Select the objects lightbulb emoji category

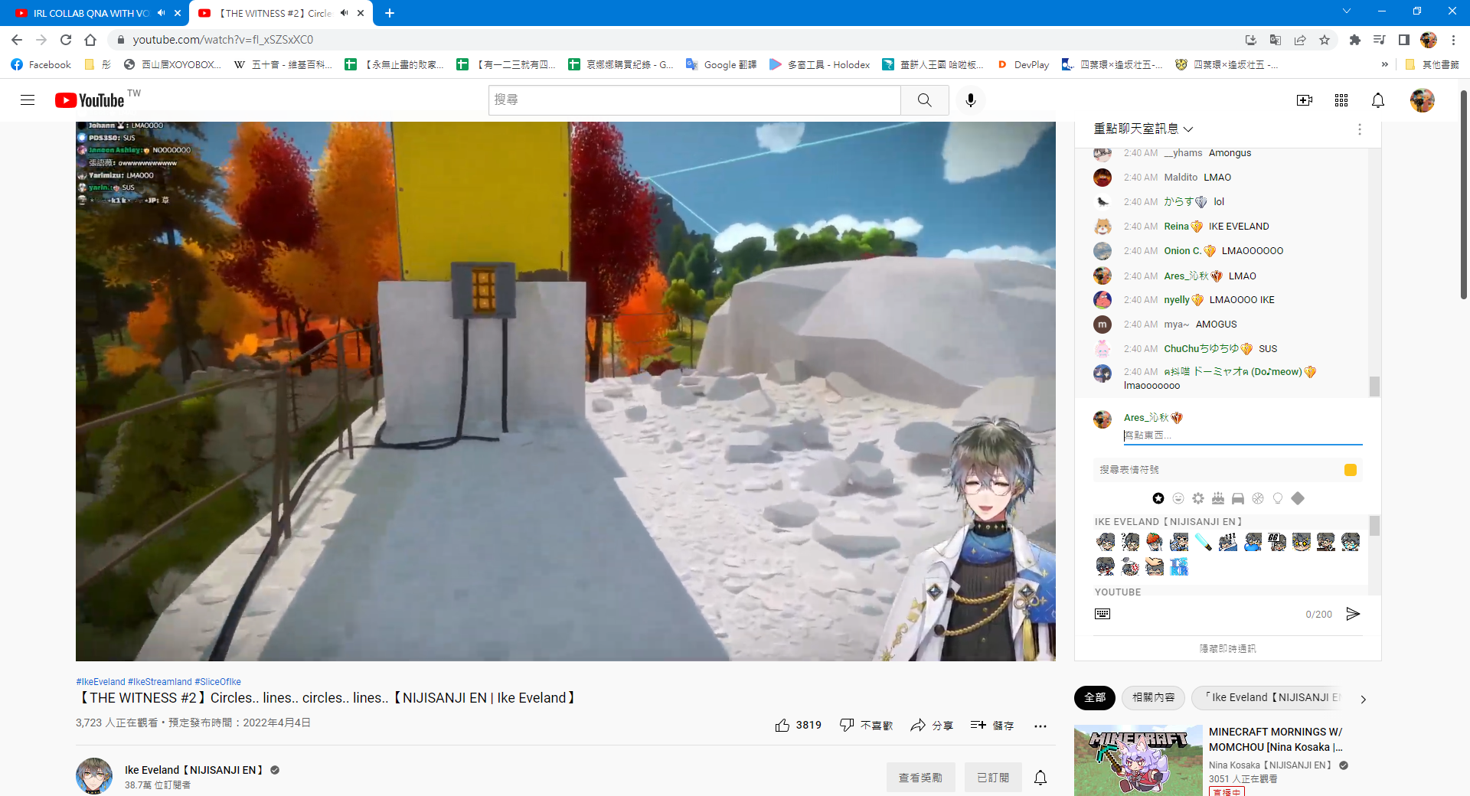click(1278, 498)
